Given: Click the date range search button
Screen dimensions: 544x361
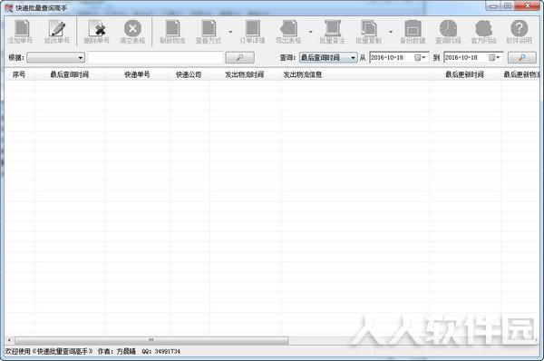Looking at the screenshot, I should (x=522, y=58).
